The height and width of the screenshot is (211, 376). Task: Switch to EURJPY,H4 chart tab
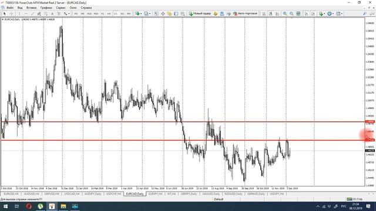point(155,194)
